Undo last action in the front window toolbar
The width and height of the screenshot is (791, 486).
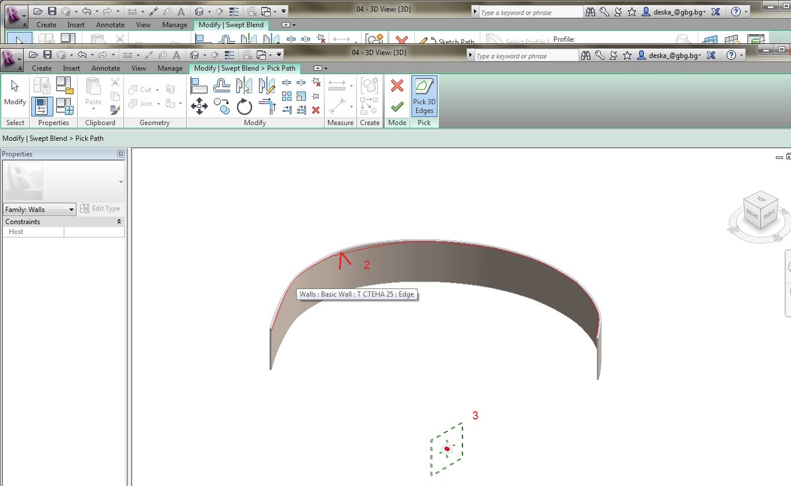click(82, 55)
